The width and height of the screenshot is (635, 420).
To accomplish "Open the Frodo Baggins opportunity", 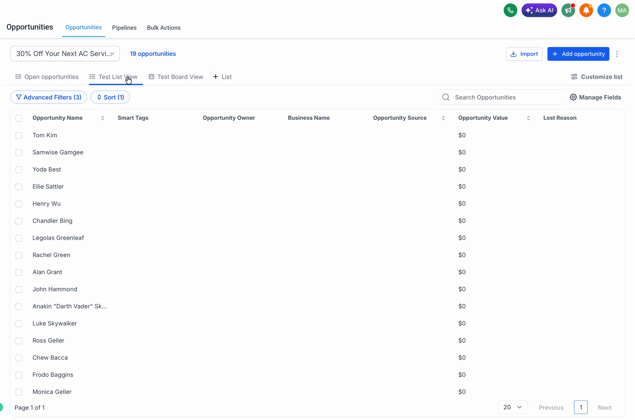I will click(x=53, y=375).
